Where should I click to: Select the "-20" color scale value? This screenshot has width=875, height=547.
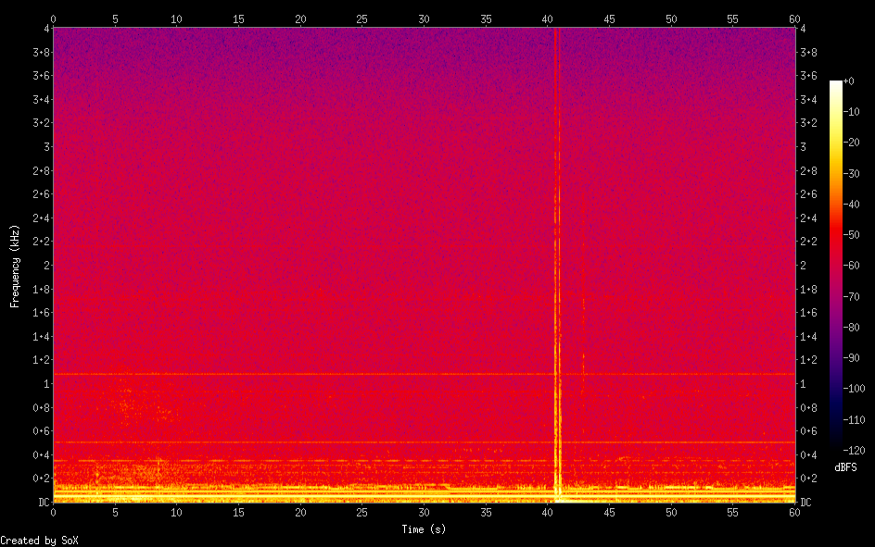pyautogui.click(x=852, y=143)
